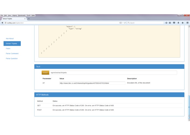190x135 pixels.
Task: Click the 'Encoded URL of the document' text
Action: [x=139, y=83]
